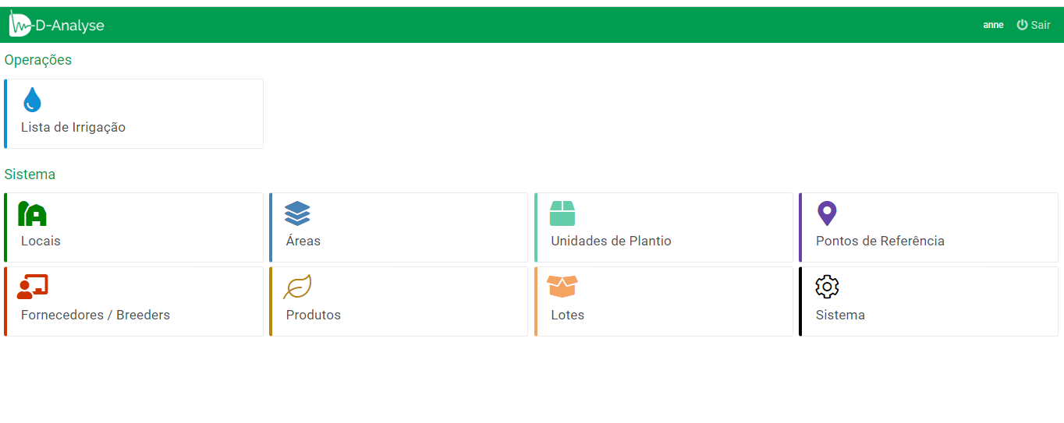This screenshot has height=423, width=1064.
Task: Open the Locais text link
Action: coord(41,241)
